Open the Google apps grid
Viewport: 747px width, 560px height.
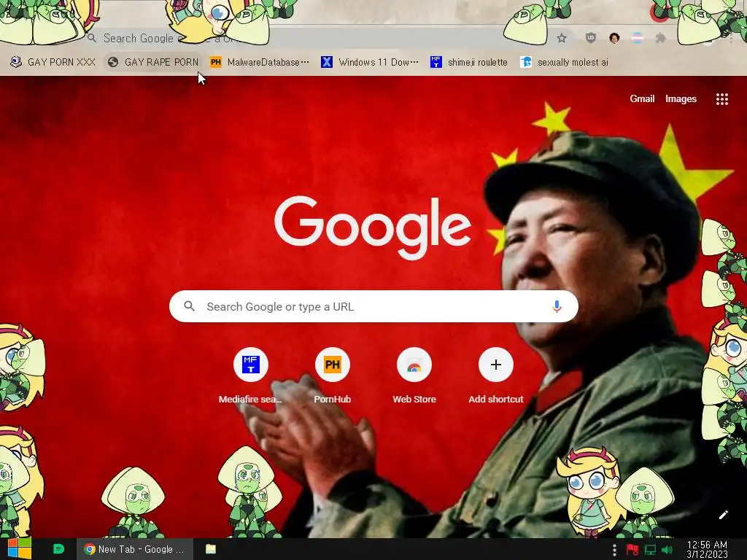pos(721,98)
